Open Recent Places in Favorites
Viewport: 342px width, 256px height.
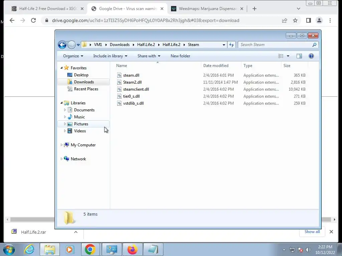pyautogui.click(x=86, y=89)
